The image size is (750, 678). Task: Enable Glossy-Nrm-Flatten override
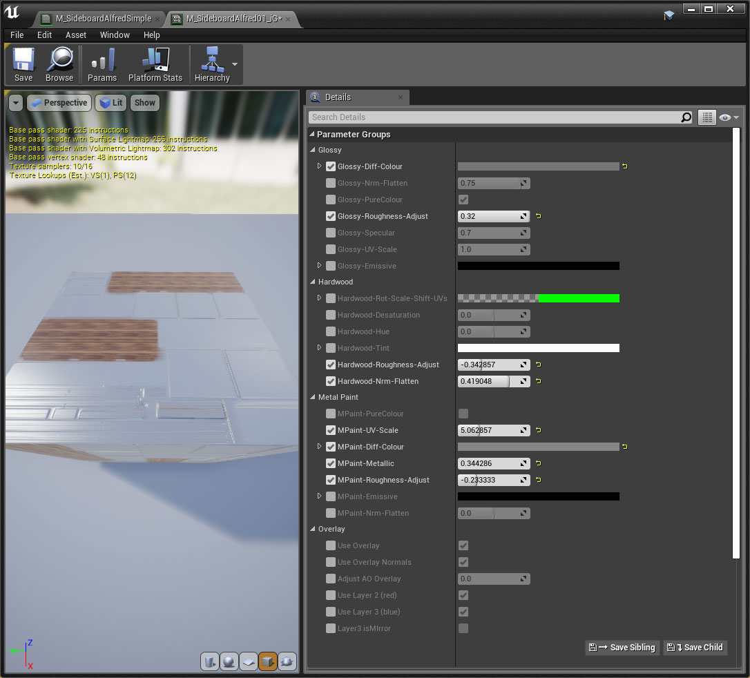331,183
